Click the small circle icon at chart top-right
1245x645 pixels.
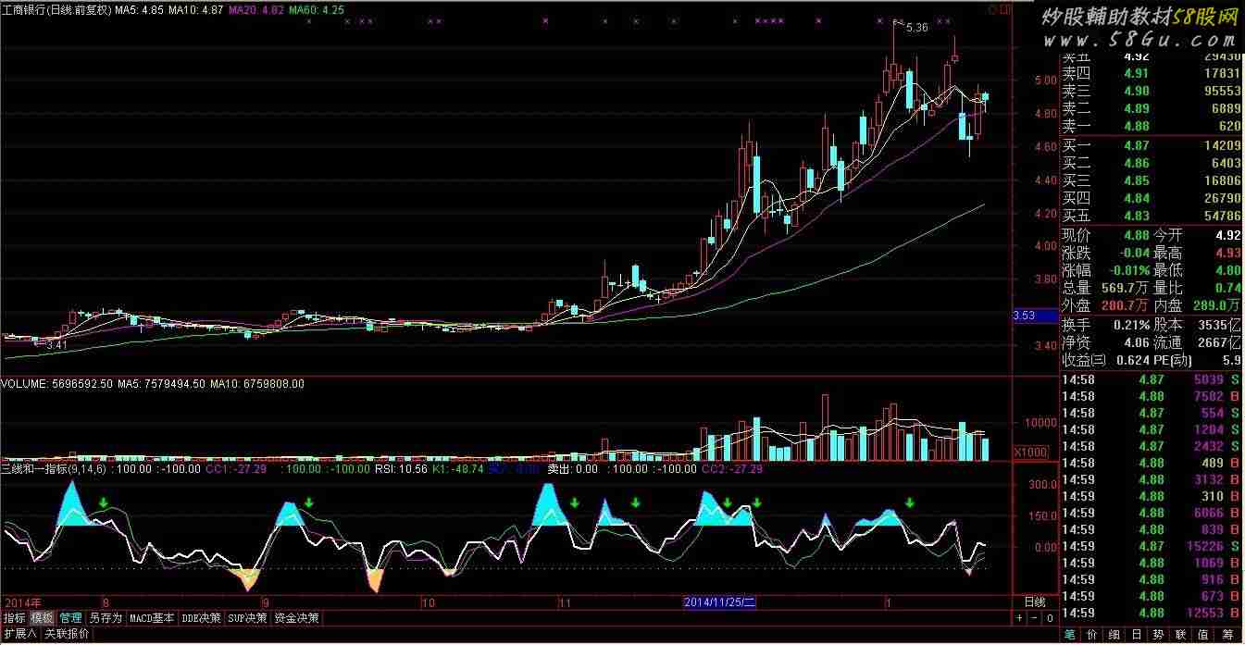click(x=992, y=8)
